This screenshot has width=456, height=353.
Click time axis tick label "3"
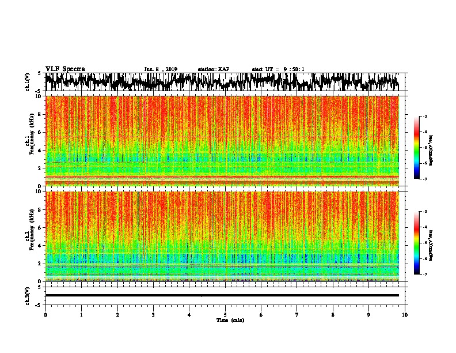tap(153, 315)
